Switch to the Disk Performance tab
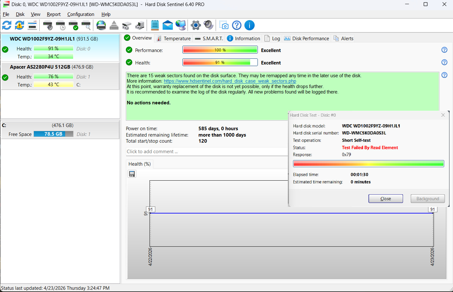Screen dimensions: 453x292 [306, 38]
